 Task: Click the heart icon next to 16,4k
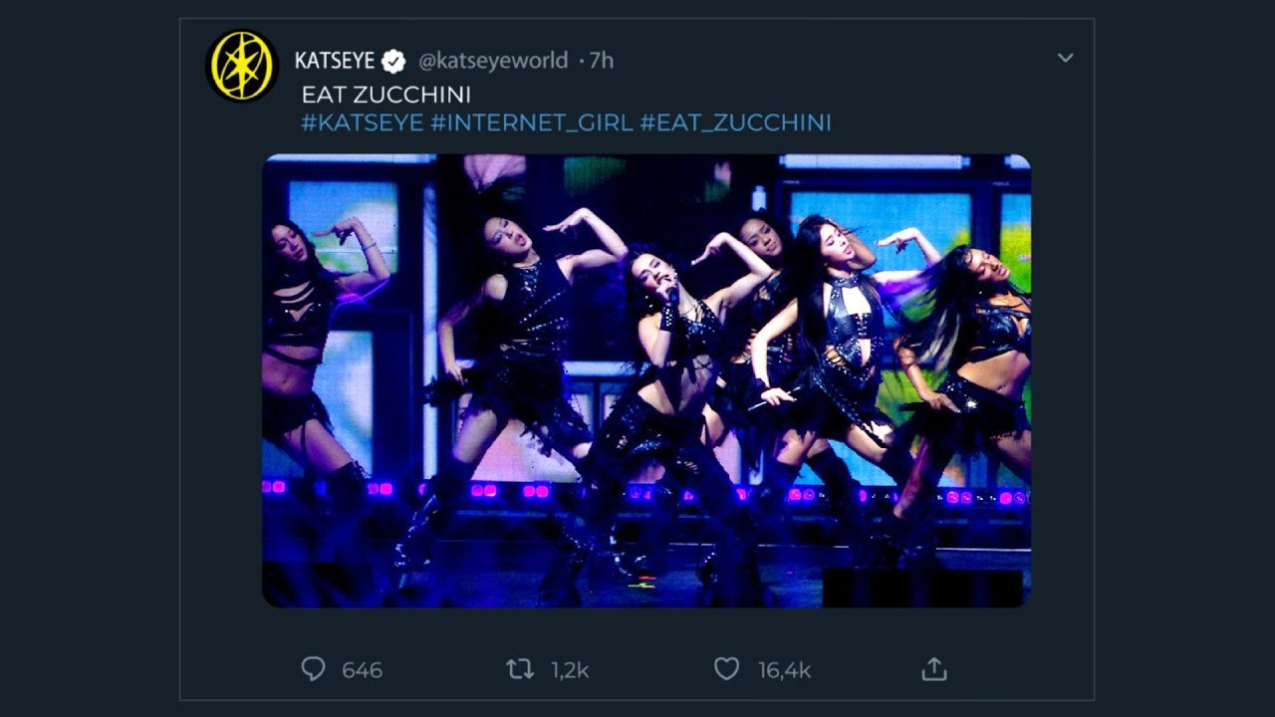(x=729, y=670)
